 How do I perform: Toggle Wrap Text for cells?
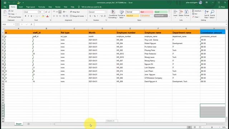coord(75,12)
